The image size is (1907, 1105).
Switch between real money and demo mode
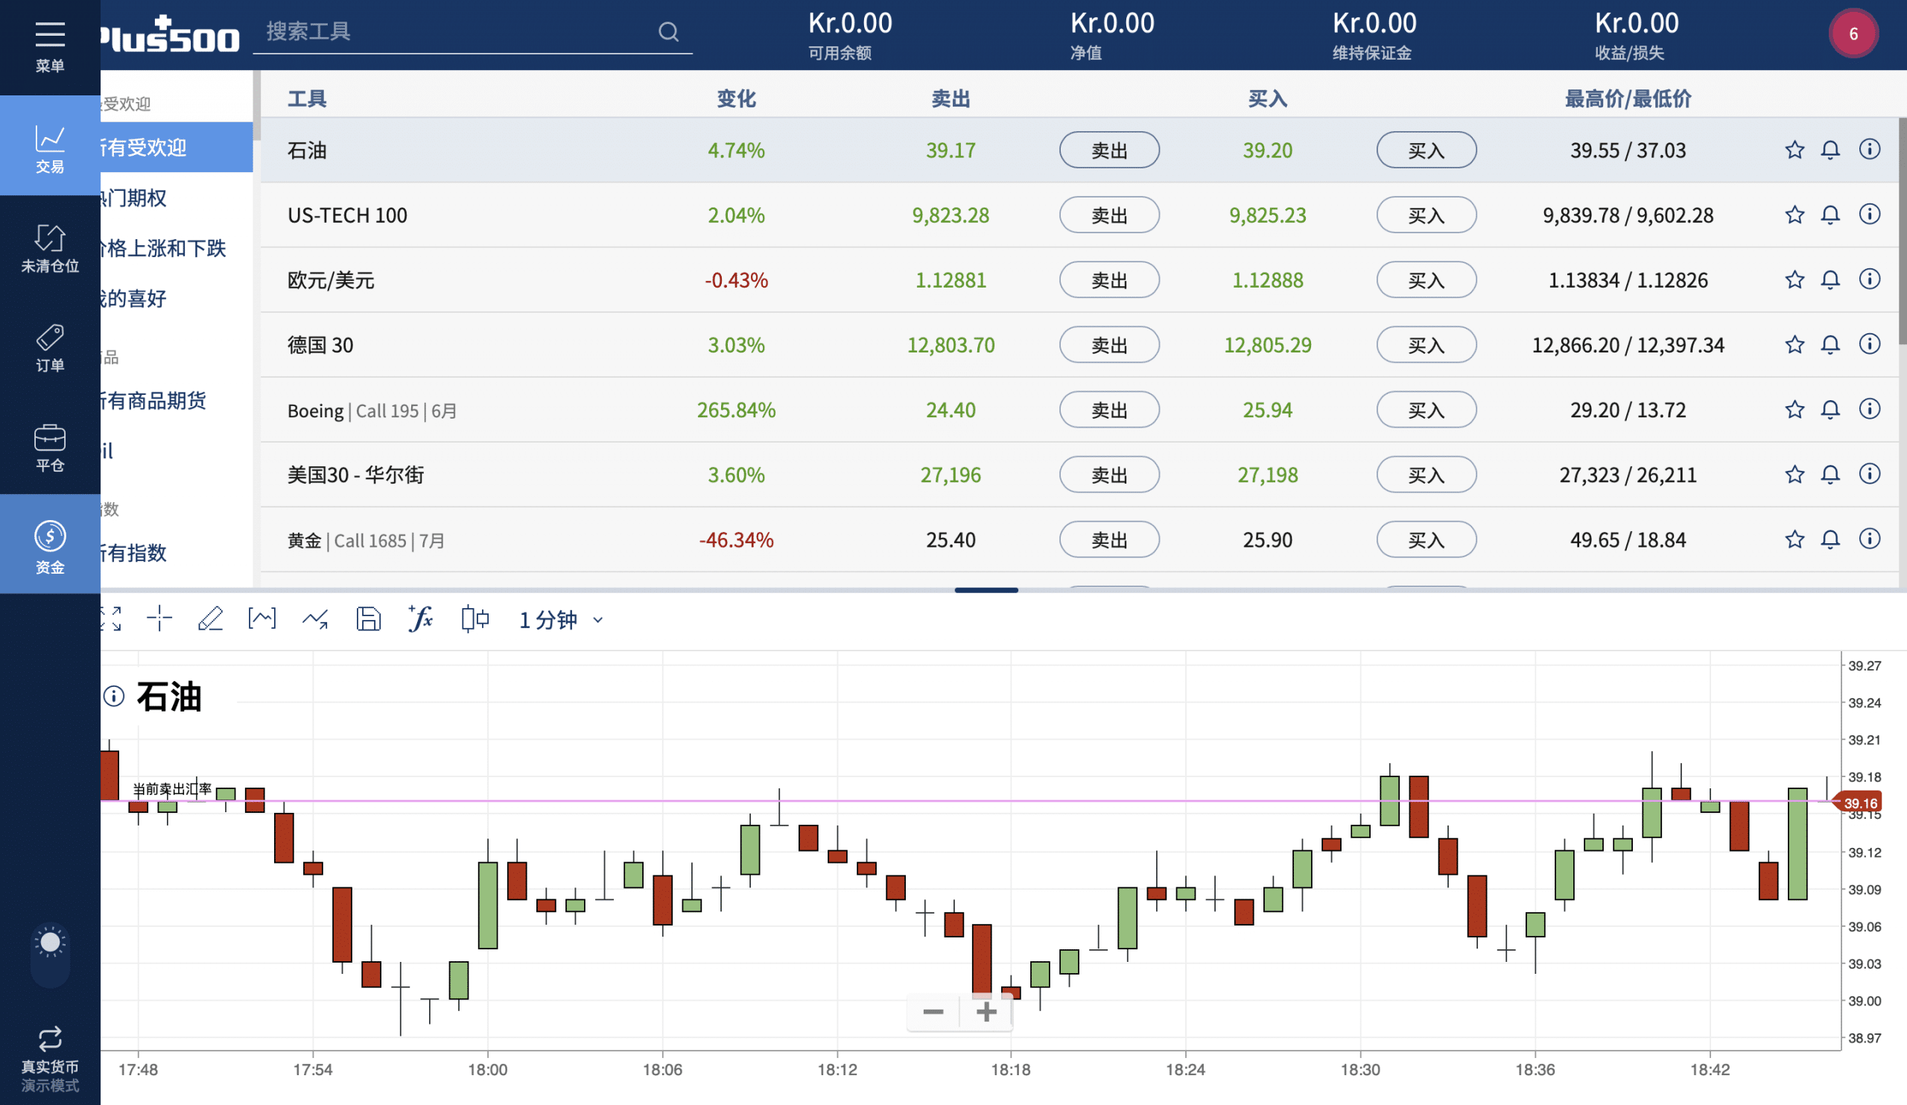point(50,1058)
